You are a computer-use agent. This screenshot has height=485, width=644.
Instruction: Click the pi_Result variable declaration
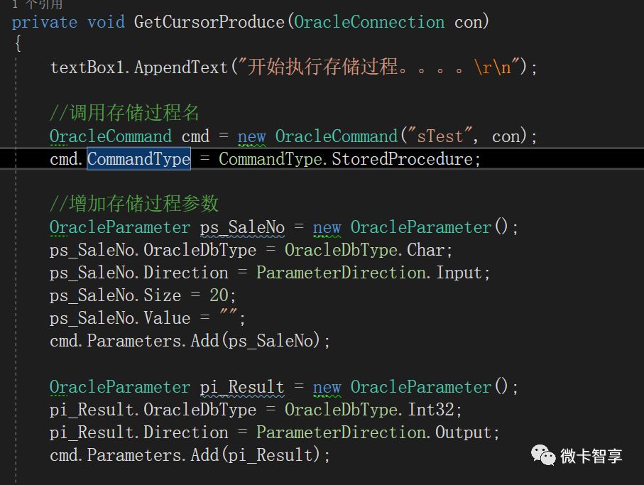[x=242, y=387]
